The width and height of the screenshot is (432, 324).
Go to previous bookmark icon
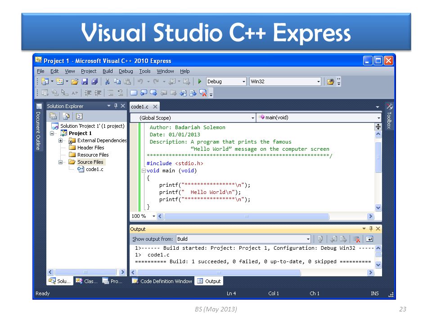[x=144, y=93]
